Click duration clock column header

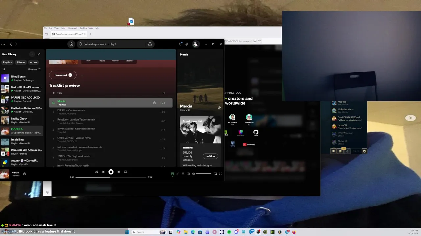point(163,93)
